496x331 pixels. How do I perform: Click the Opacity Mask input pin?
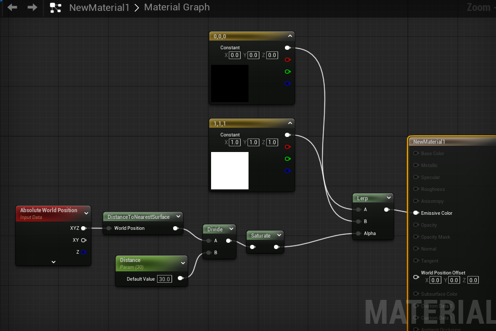coord(416,237)
